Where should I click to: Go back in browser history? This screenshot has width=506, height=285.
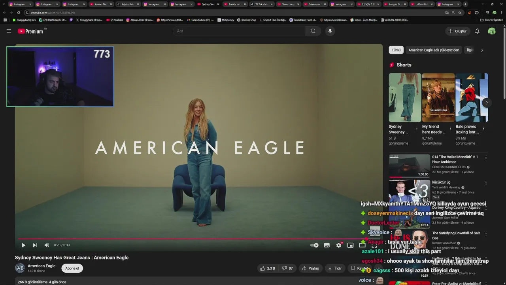pyautogui.click(x=4, y=13)
